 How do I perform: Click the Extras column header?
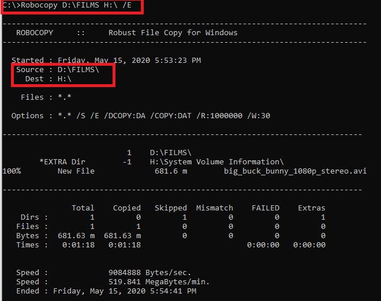point(312,208)
